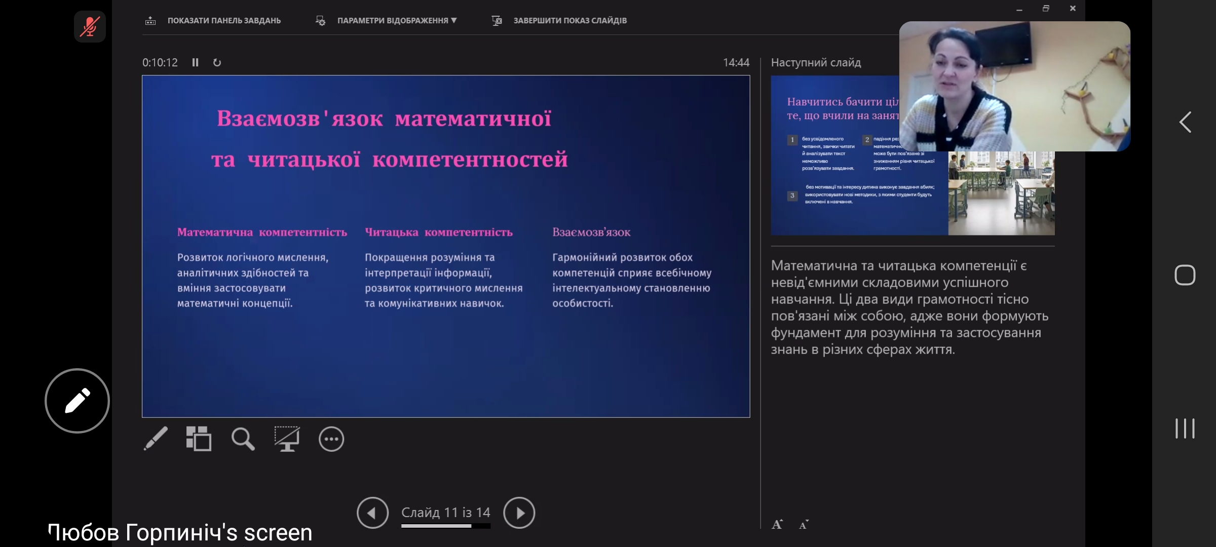Image resolution: width=1216 pixels, height=547 pixels.
Task: Click the pink slide title text
Action: tap(389, 139)
